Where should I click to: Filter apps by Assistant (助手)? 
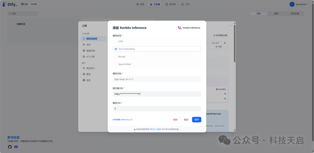(276, 14)
